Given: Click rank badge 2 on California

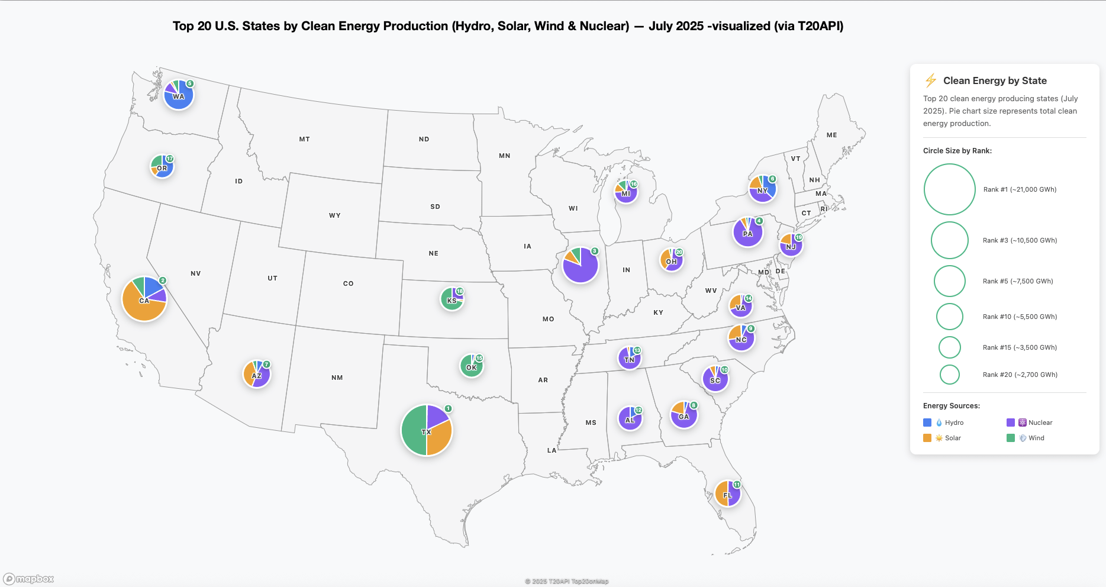Looking at the screenshot, I should coord(162,280).
